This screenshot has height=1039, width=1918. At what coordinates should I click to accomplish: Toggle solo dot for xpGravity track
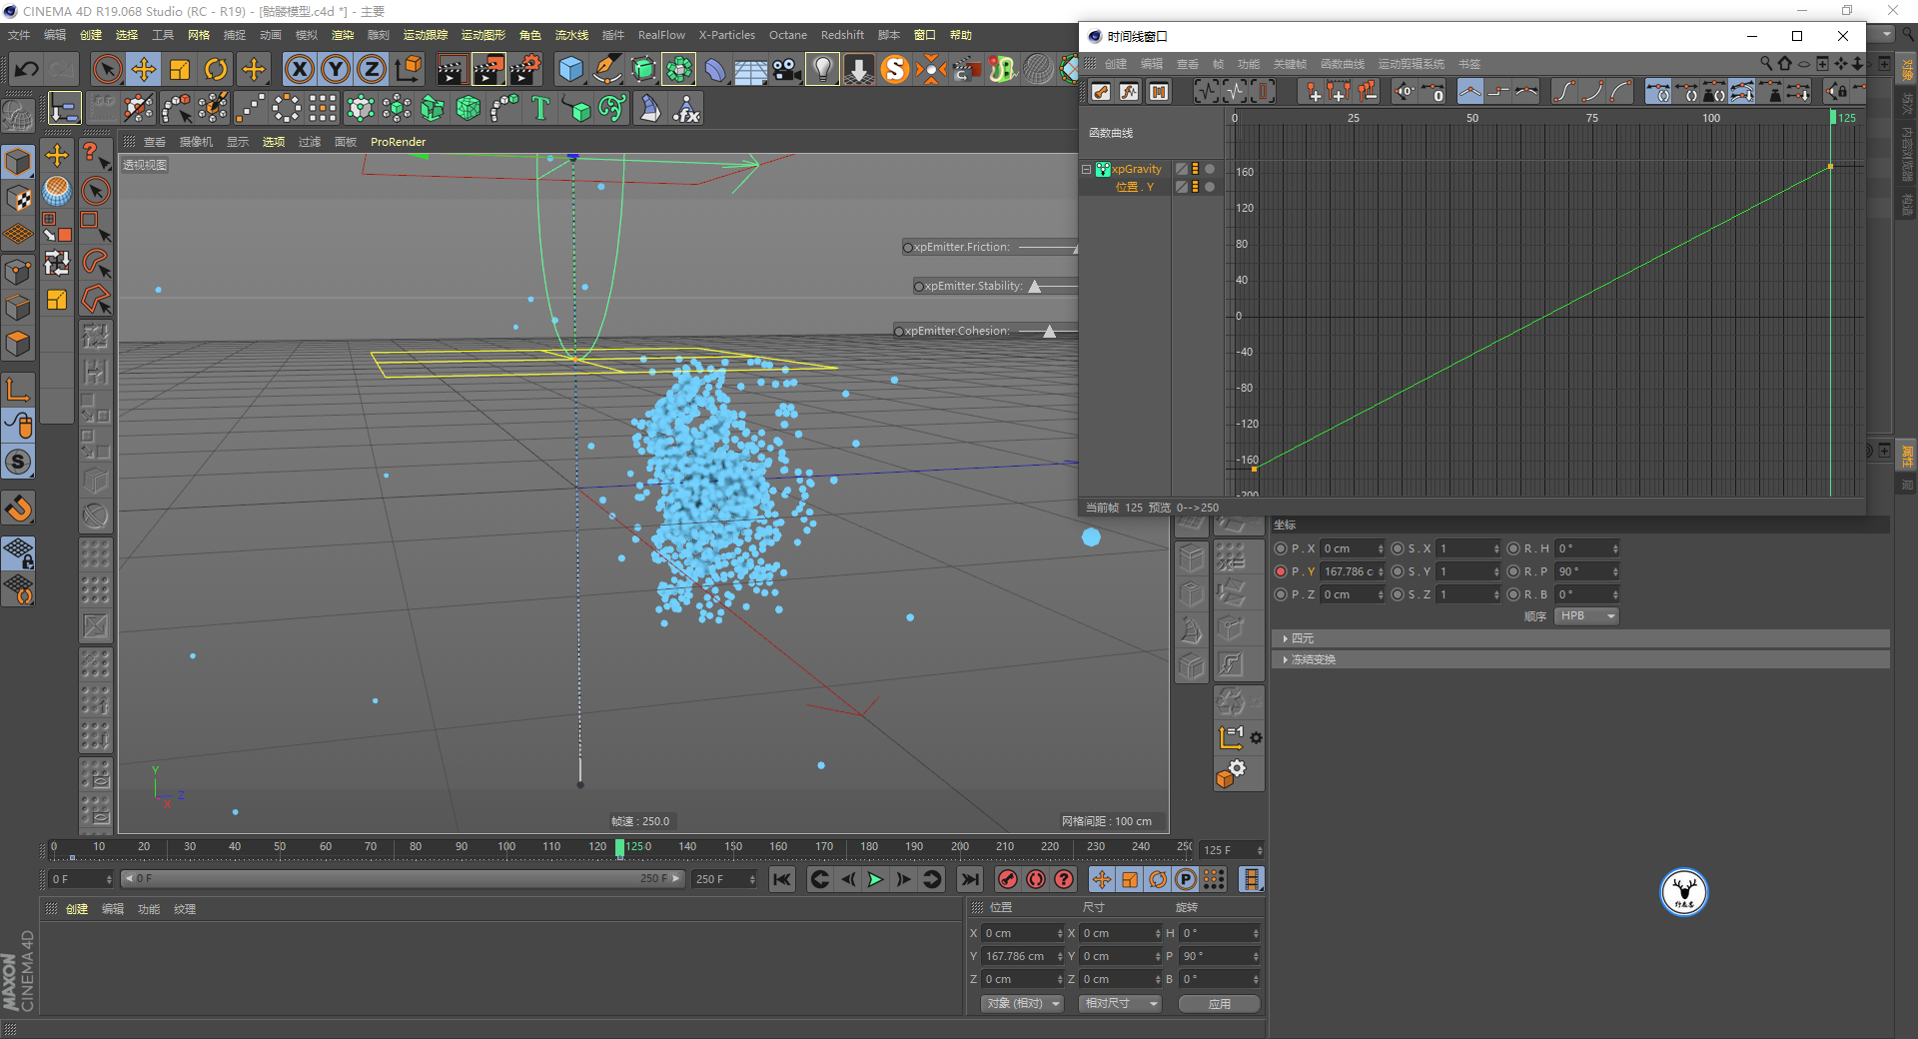1210,169
